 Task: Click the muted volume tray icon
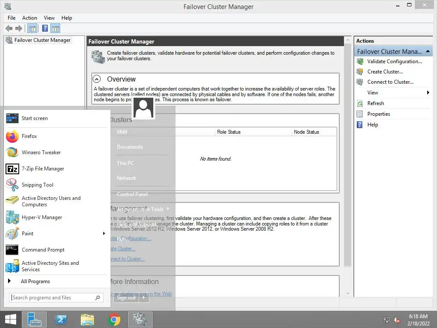point(397,320)
